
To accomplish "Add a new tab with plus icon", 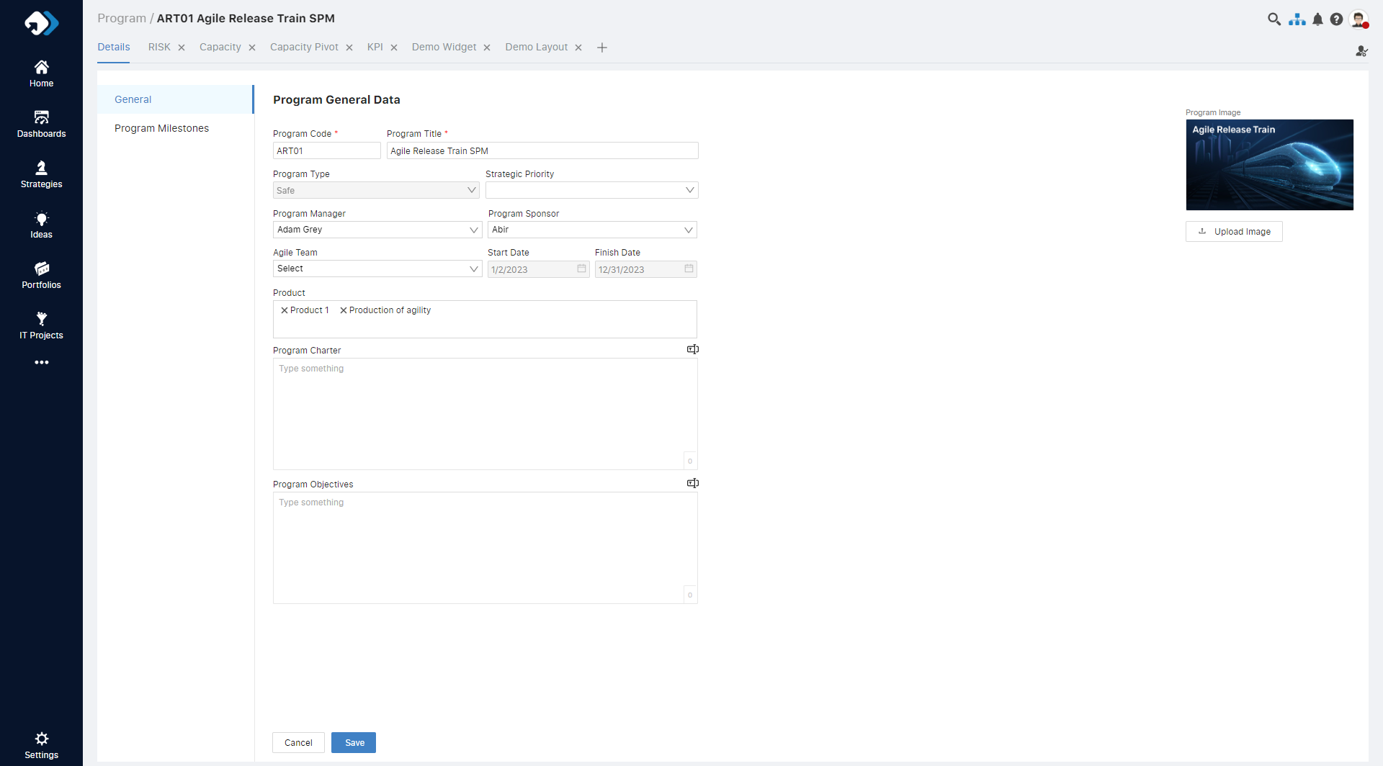I will [602, 48].
